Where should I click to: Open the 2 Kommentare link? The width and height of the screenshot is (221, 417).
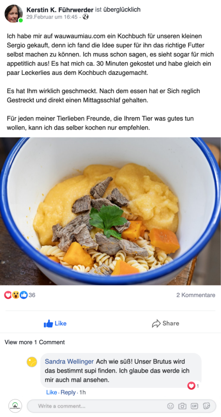pyautogui.click(x=196, y=295)
